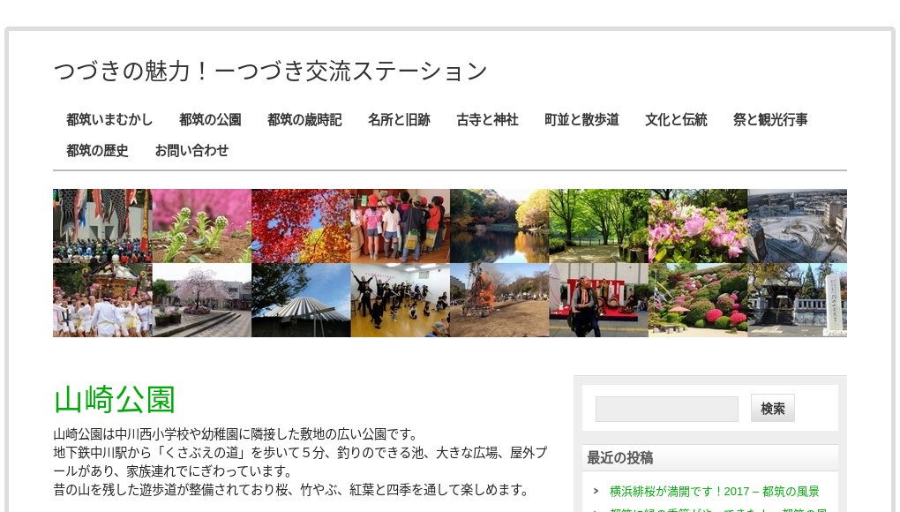Click the pink flower bud photo in the banner
Screen dimensions: 900x512
point(201,224)
